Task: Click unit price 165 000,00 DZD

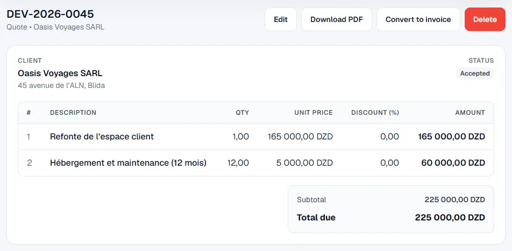Action: [300, 137]
